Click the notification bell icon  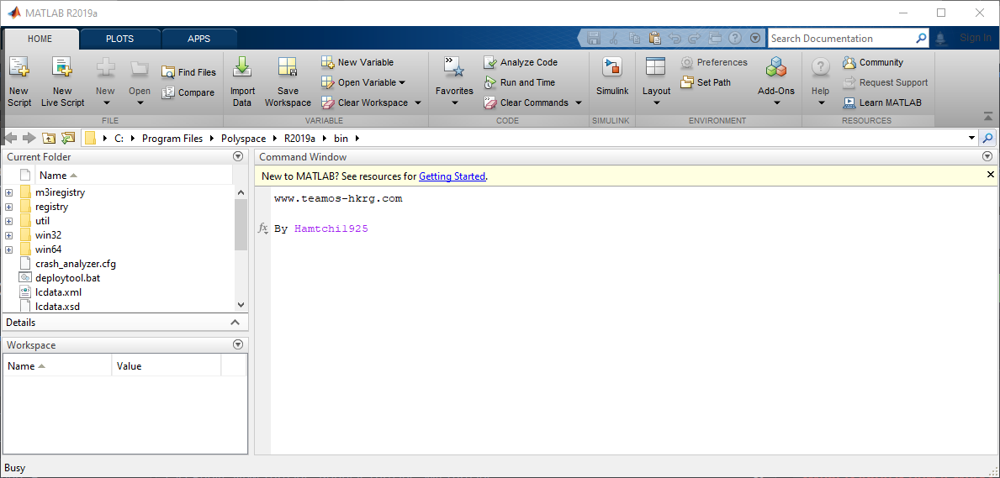[940, 39]
